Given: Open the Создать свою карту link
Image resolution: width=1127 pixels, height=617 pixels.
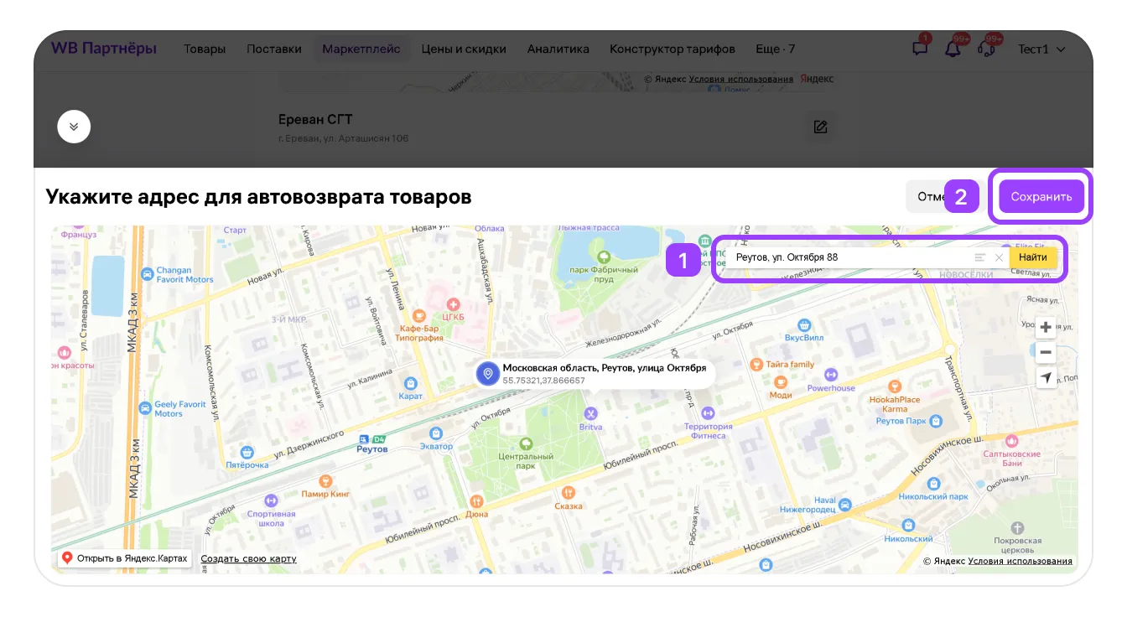Looking at the screenshot, I should 248,558.
